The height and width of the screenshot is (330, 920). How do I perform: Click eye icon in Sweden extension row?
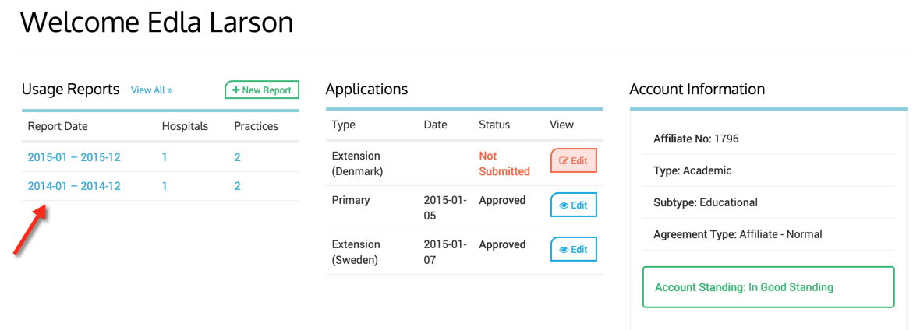click(x=564, y=250)
